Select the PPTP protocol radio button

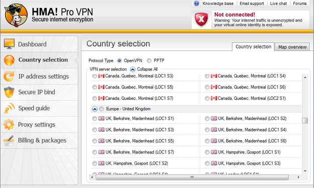click(x=149, y=60)
